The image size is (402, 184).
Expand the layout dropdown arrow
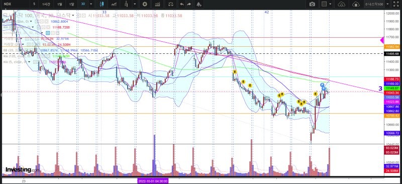click(330, 4)
